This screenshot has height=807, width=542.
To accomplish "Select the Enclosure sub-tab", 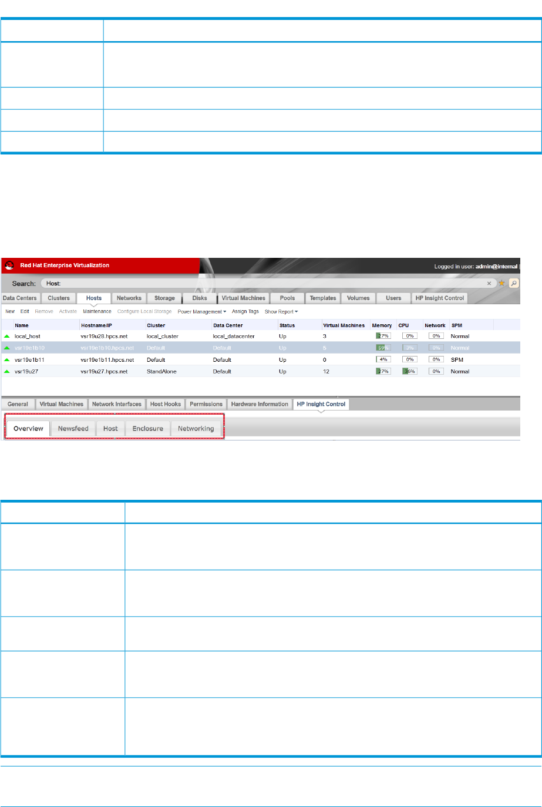I will point(148,428).
